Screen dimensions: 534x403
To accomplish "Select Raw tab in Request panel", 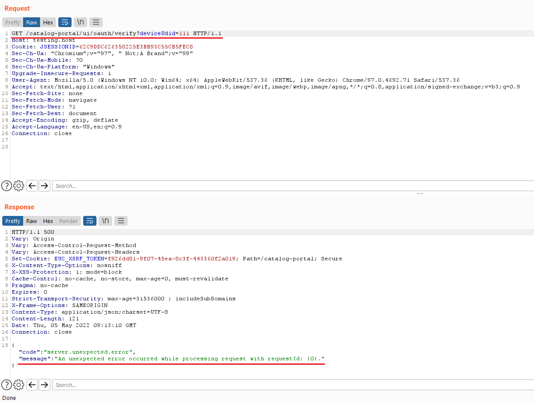I will tap(32, 22).
